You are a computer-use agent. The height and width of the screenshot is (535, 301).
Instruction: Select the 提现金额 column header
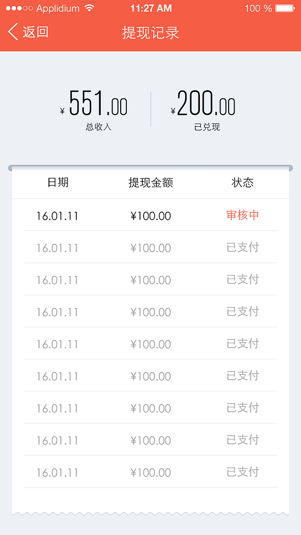(x=151, y=182)
